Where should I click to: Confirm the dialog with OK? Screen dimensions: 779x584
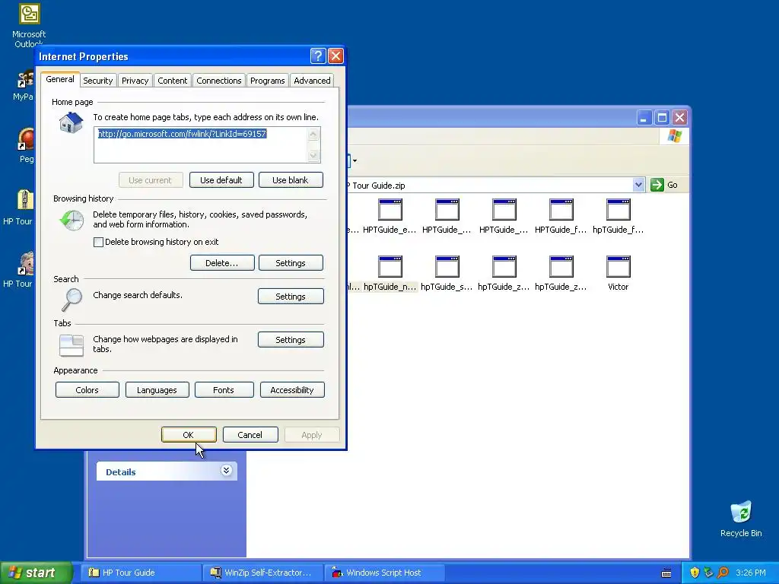(189, 434)
